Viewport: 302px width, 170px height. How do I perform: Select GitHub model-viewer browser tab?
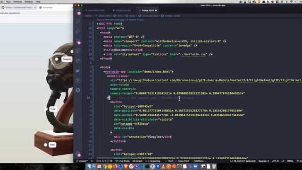tap(18, 8)
